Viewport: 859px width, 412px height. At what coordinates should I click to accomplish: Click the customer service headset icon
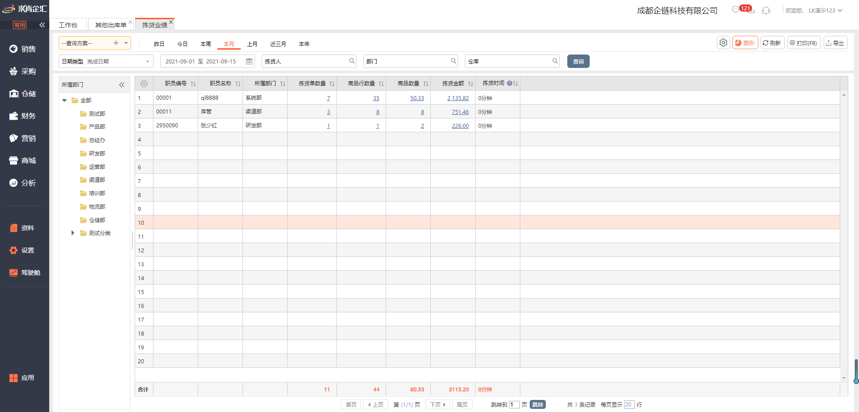tap(766, 10)
